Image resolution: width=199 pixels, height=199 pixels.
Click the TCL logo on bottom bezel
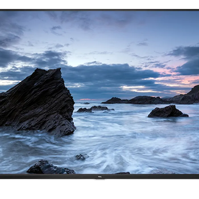coord(100,177)
